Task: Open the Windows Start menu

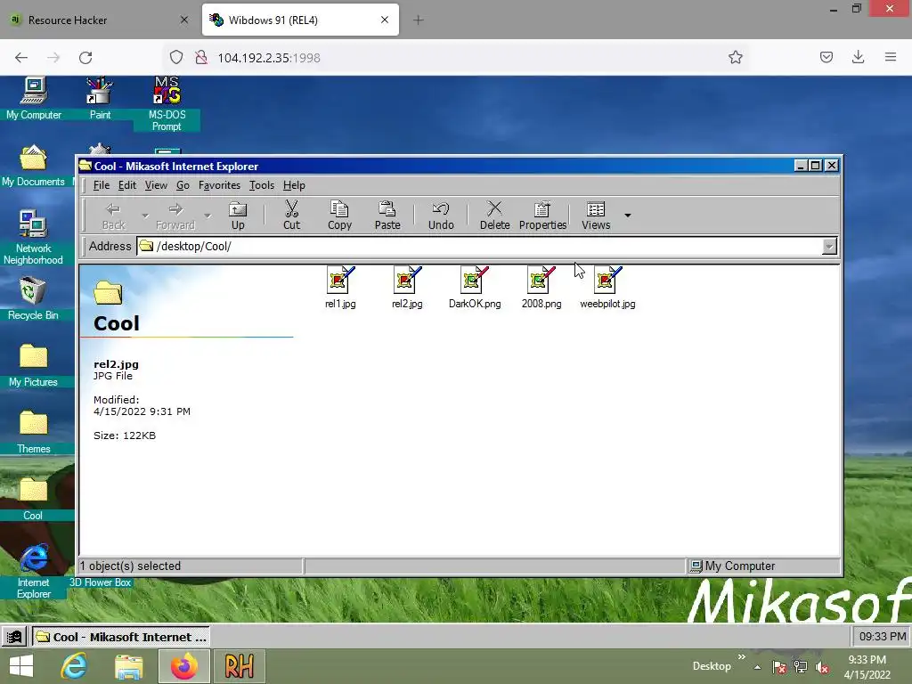Action: 21,666
